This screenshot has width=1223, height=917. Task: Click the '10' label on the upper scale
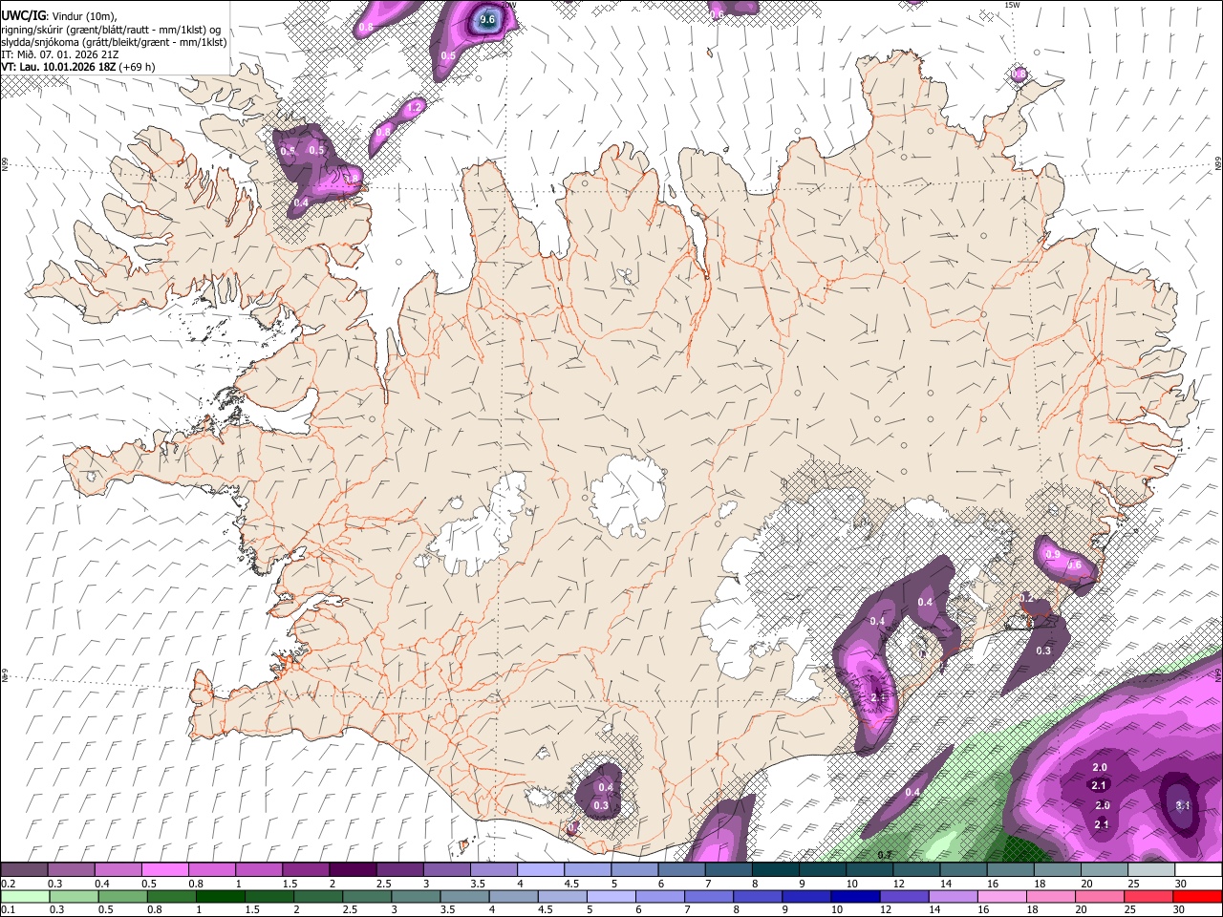[851, 884]
